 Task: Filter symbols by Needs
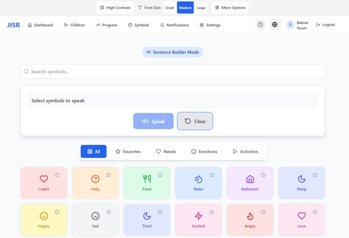(x=166, y=151)
